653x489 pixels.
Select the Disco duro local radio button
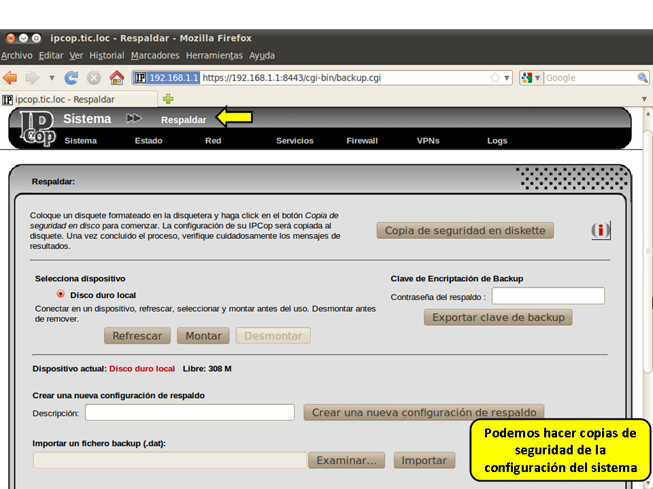[61, 295]
